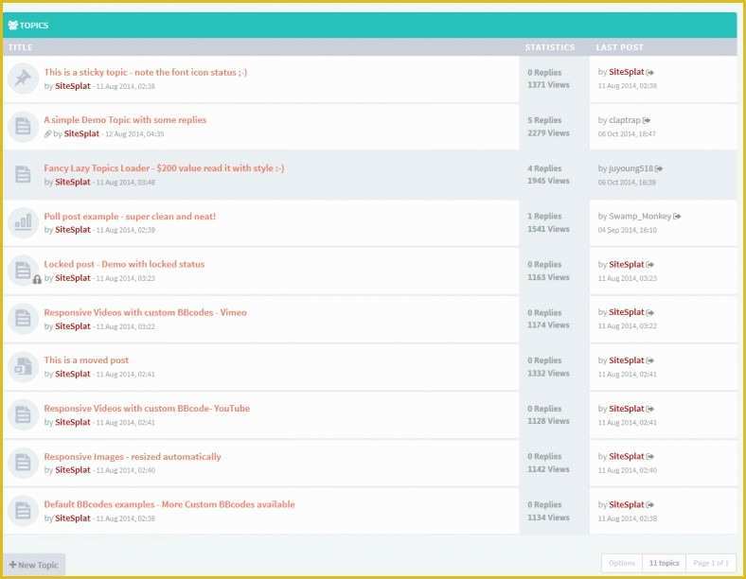The height and width of the screenshot is (579, 746).
Task: View claptrap's profile from last post column
Action: [x=625, y=120]
